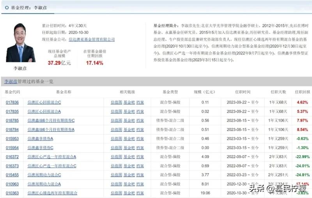The width and height of the screenshot is (312, 198).
Task: Open fund 信澳匠心严选一年持有混合C
Action: click(x=52, y=166)
